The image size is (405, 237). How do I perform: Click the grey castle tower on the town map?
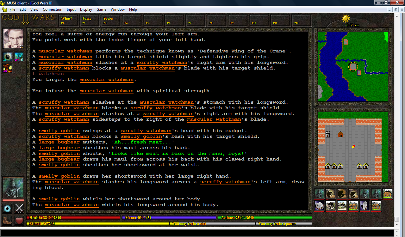point(328,134)
